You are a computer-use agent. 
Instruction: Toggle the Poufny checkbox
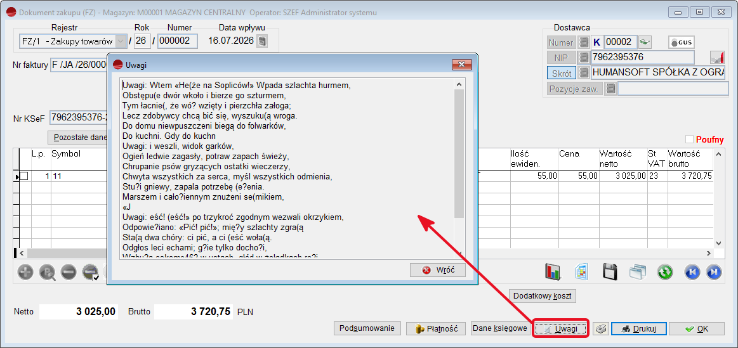coord(690,139)
